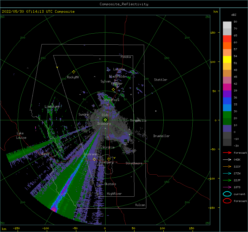
Task: Click the Composite_Reflectivity title text
Action: pos(124,4)
